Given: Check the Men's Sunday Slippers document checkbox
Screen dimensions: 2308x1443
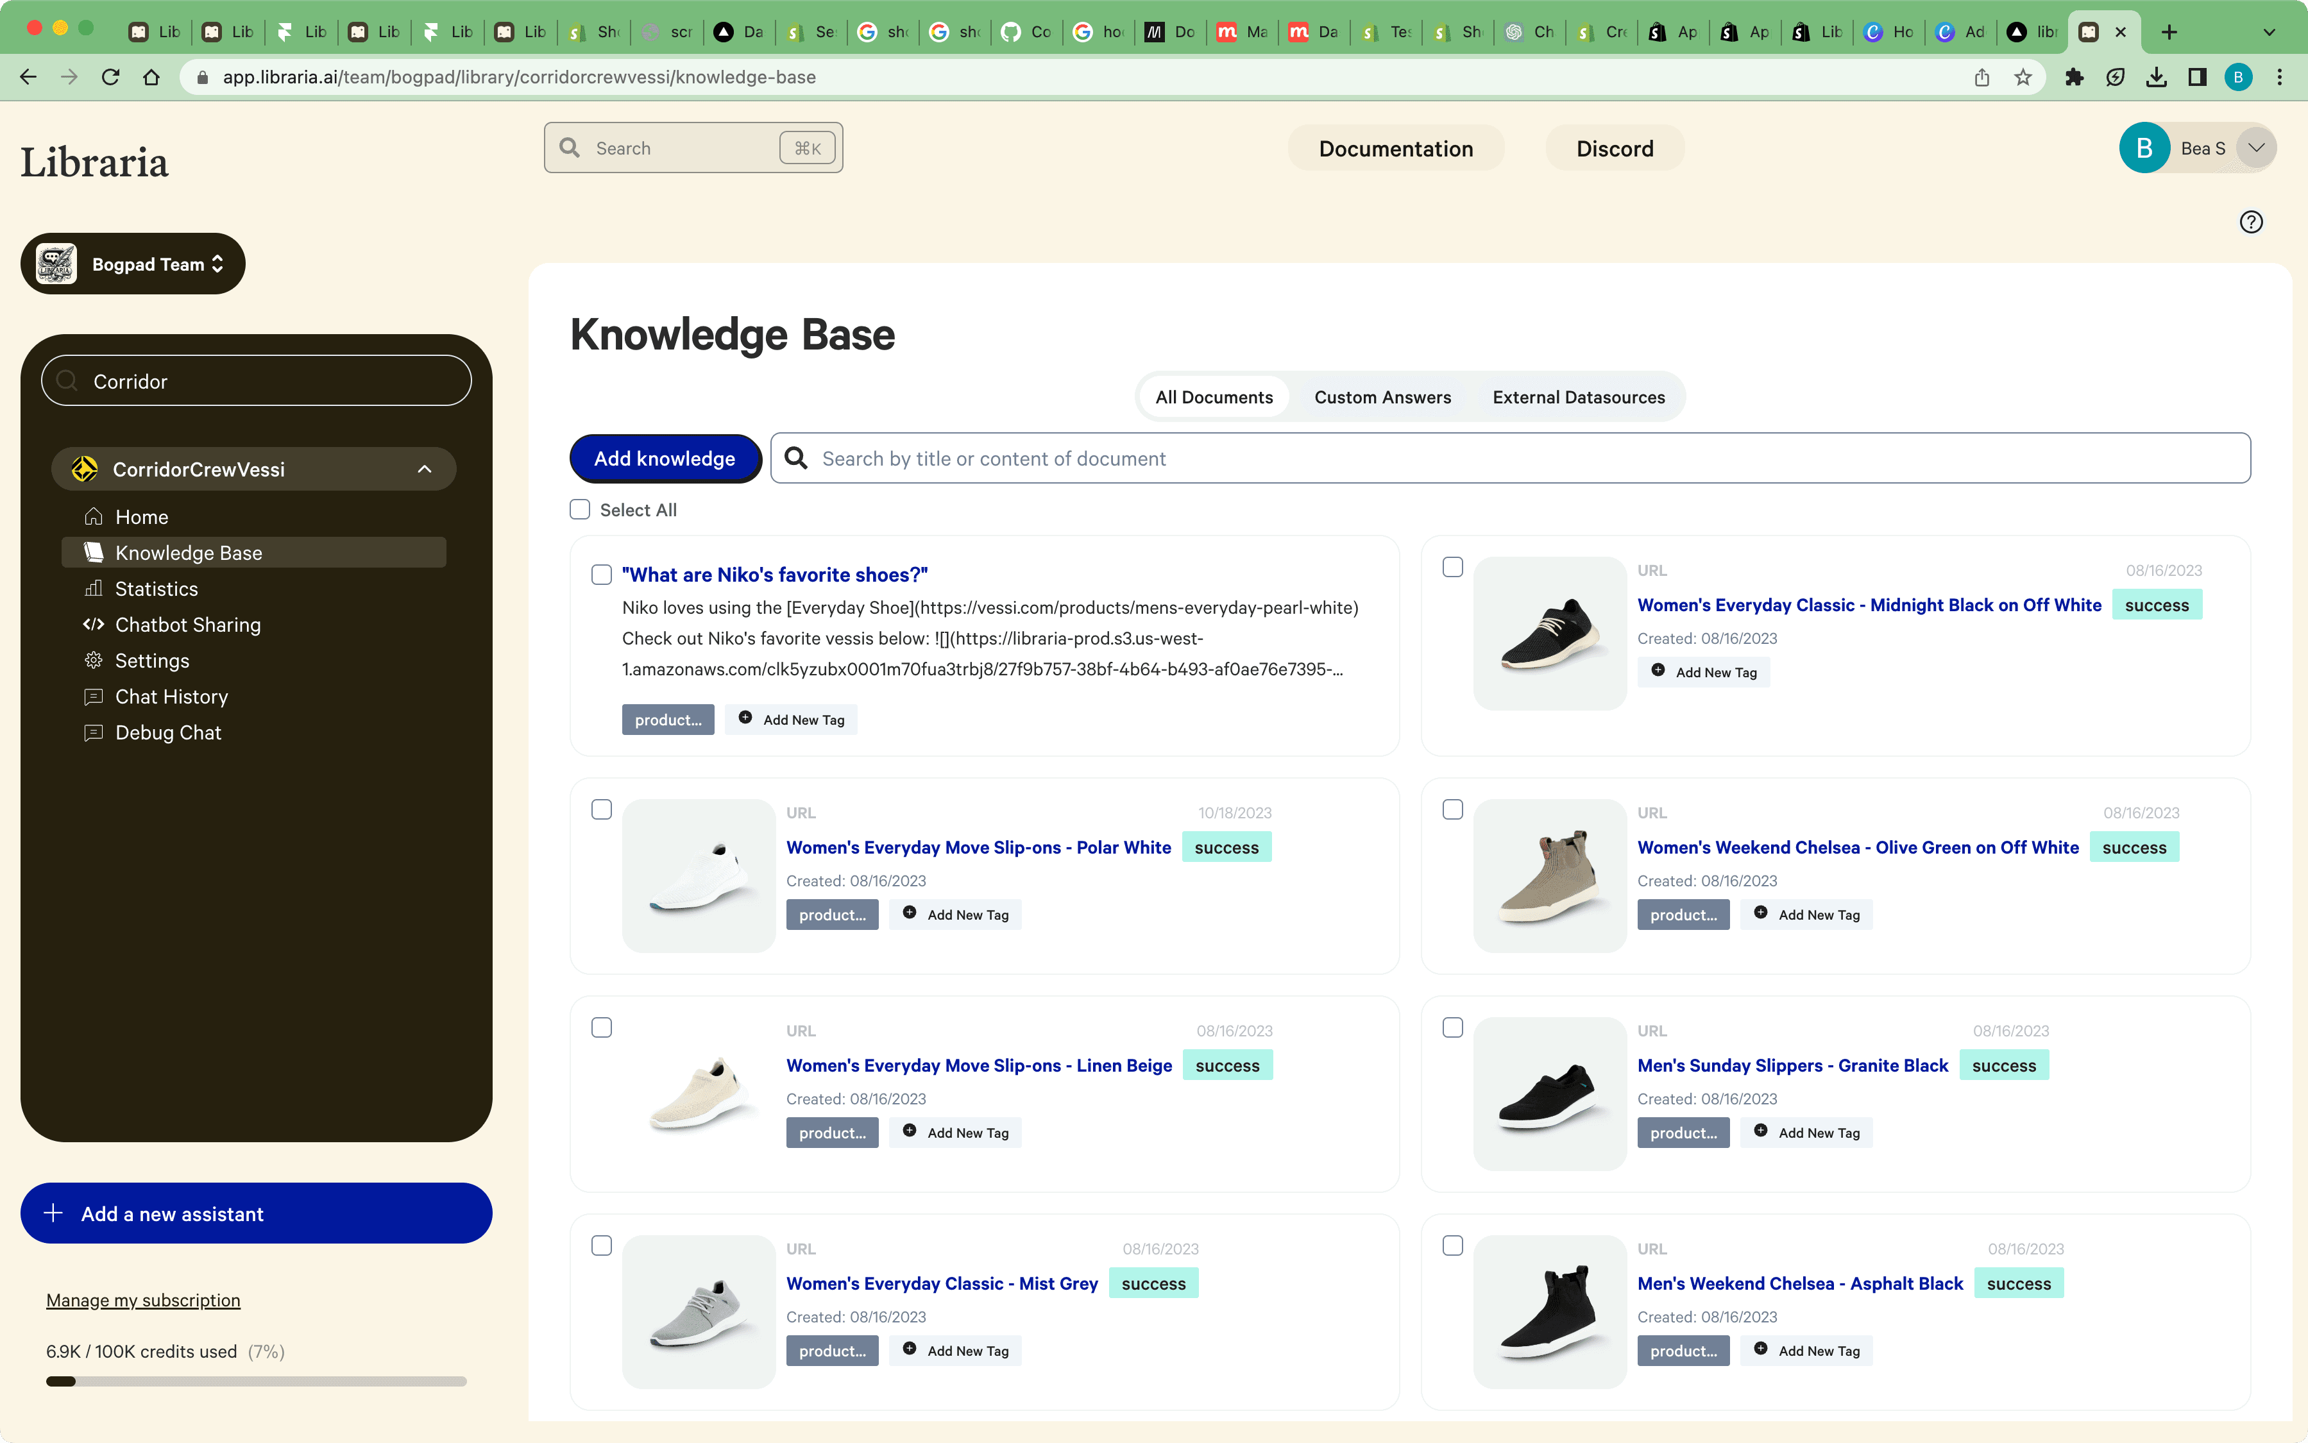Looking at the screenshot, I should pyautogui.click(x=1452, y=1027).
